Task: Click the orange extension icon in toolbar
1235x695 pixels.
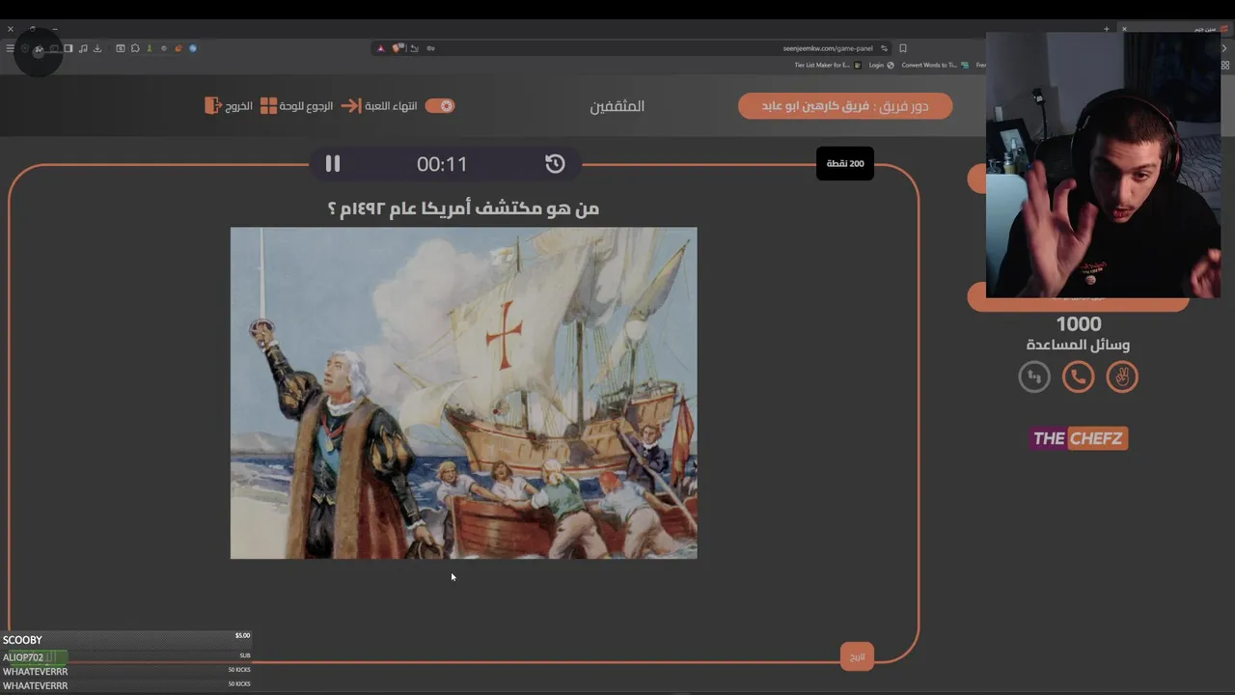Action: click(178, 48)
